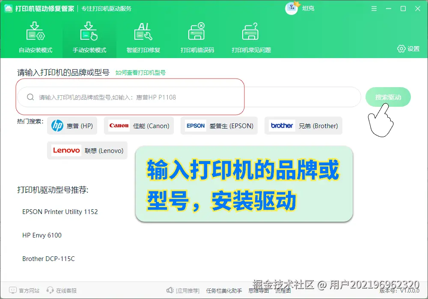Viewport: 428px width, 299px height.
Task: Open the 打印机常见问题 FAQ tab
Action: click(x=251, y=38)
